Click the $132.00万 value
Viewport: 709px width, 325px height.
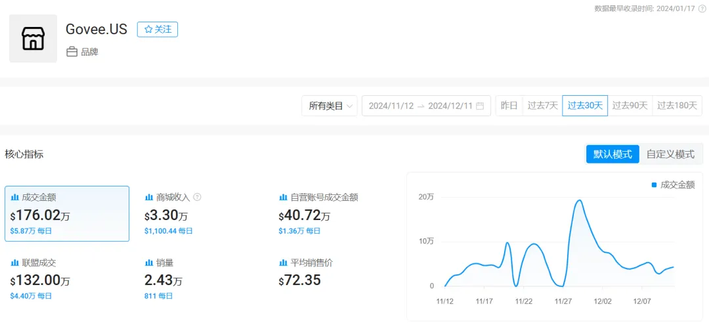(40, 280)
